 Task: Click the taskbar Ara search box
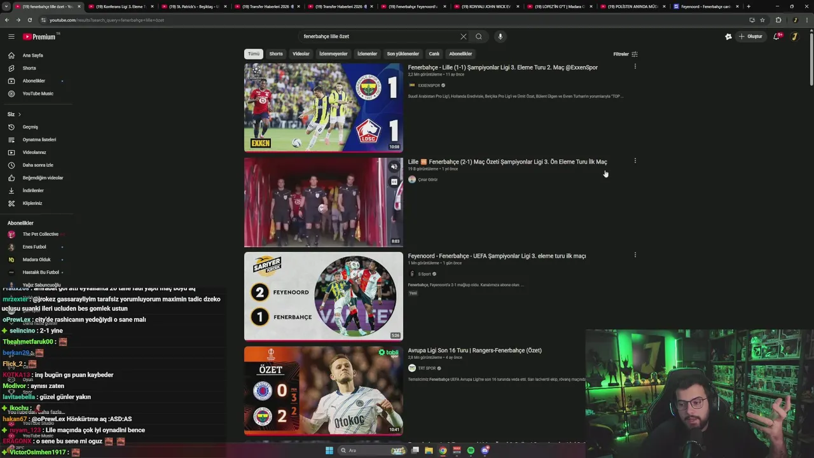coord(372,450)
